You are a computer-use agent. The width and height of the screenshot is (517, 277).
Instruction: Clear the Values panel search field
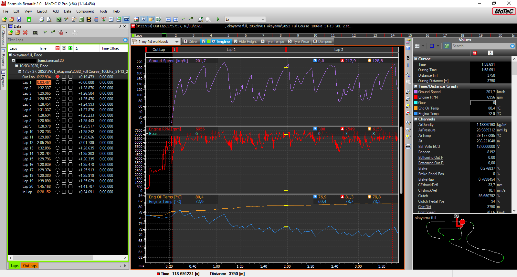tap(512, 46)
